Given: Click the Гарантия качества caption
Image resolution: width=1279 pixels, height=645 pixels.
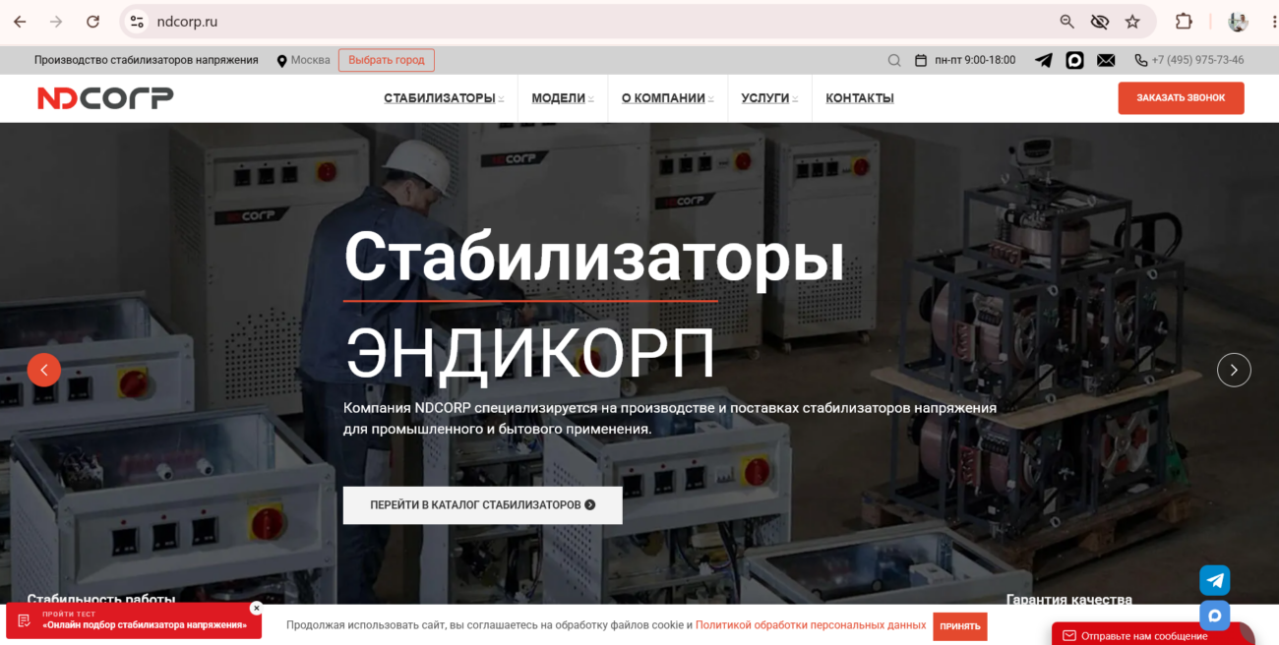Looking at the screenshot, I should click(x=1069, y=599).
